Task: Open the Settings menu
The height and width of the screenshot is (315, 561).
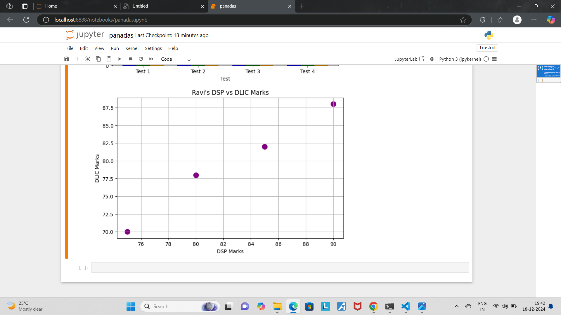Action: click(x=153, y=48)
